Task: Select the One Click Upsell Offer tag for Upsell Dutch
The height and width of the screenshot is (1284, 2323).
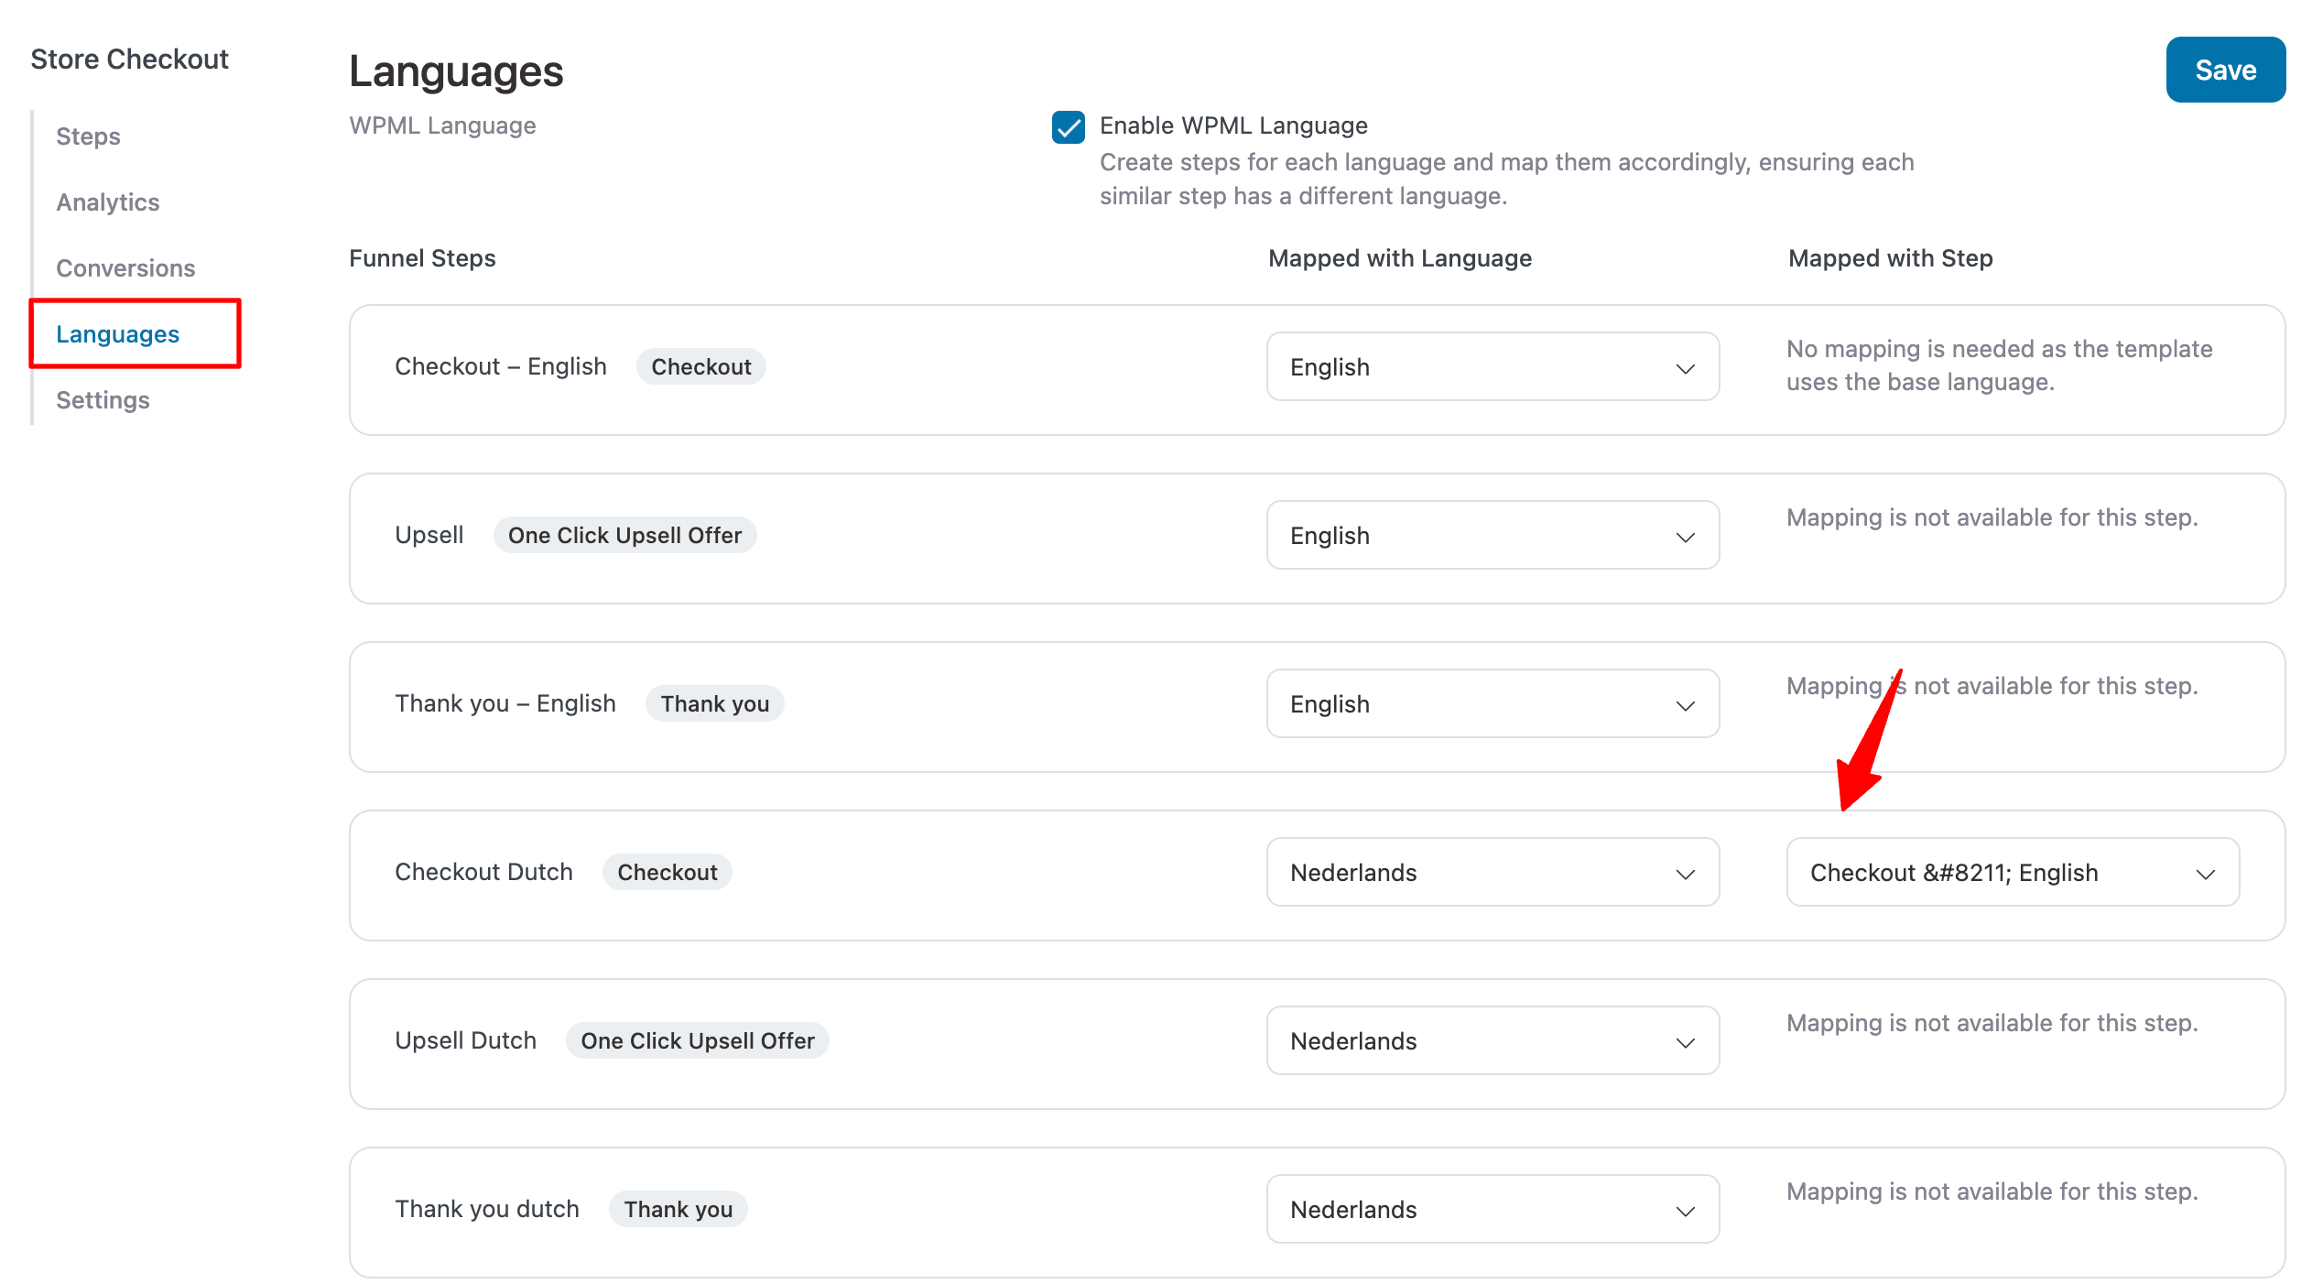Action: coord(698,1040)
